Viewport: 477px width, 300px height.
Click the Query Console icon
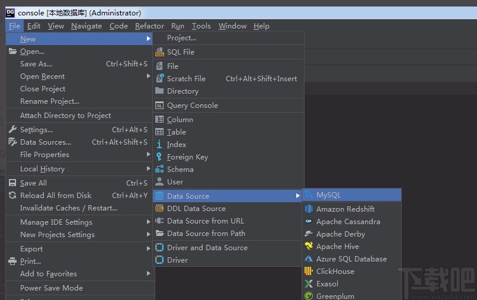pos(159,106)
